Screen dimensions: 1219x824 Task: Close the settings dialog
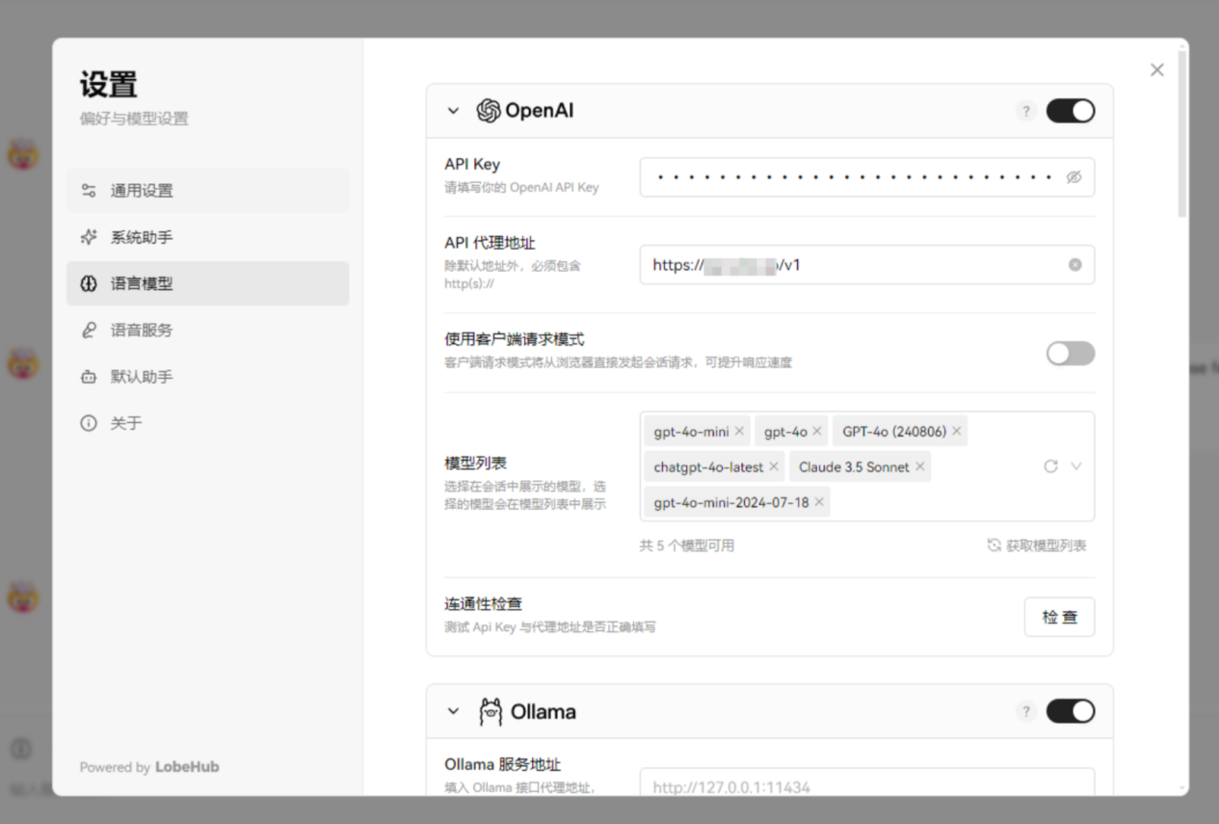[x=1157, y=70]
